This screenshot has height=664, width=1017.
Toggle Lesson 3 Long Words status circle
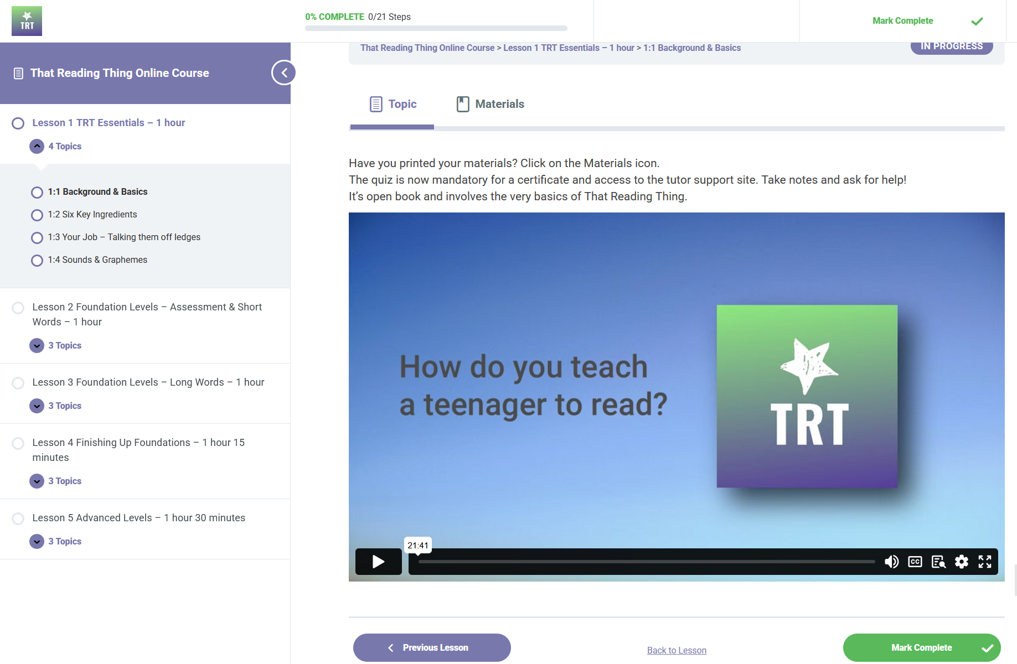pos(18,382)
